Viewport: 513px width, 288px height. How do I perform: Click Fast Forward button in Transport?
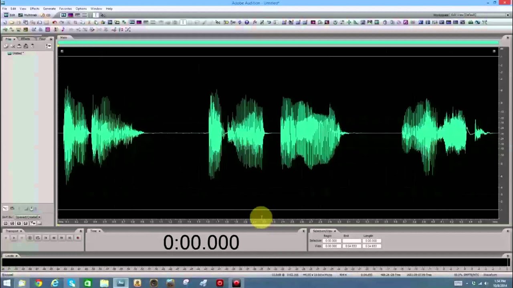[61, 238]
